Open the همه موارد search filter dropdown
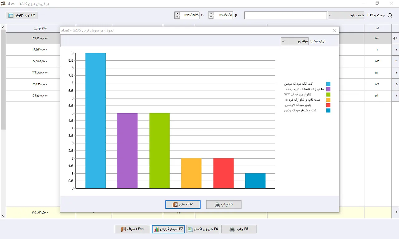The height and width of the screenshot is (239, 399). 346,15
